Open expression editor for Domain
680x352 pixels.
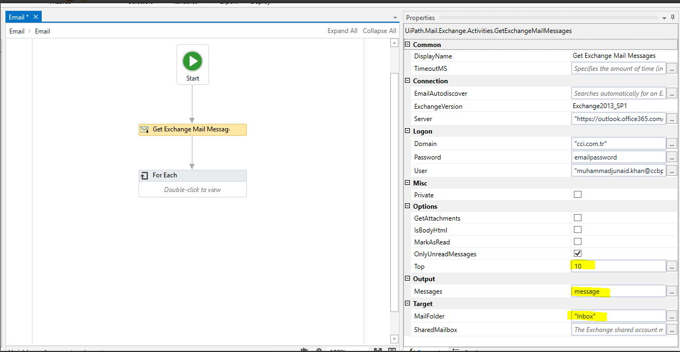[672, 143]
